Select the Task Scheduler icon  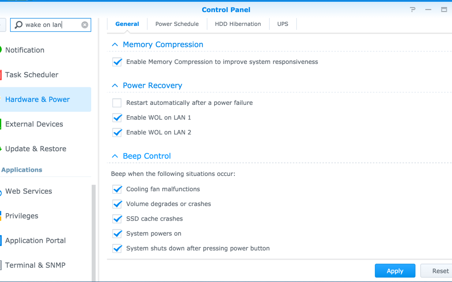pyautogui.click(x=2, y=74)
